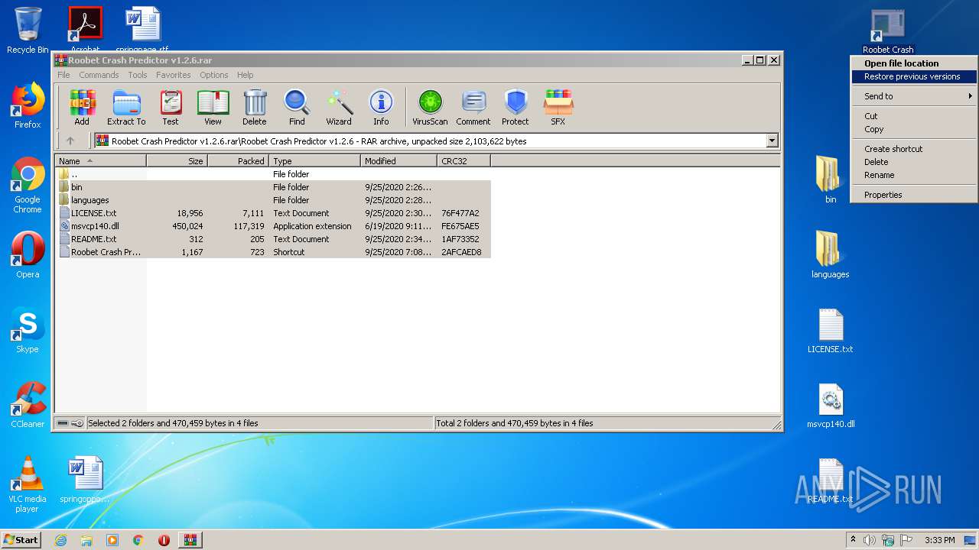Sort by the Modified column header

coord(398,161)
